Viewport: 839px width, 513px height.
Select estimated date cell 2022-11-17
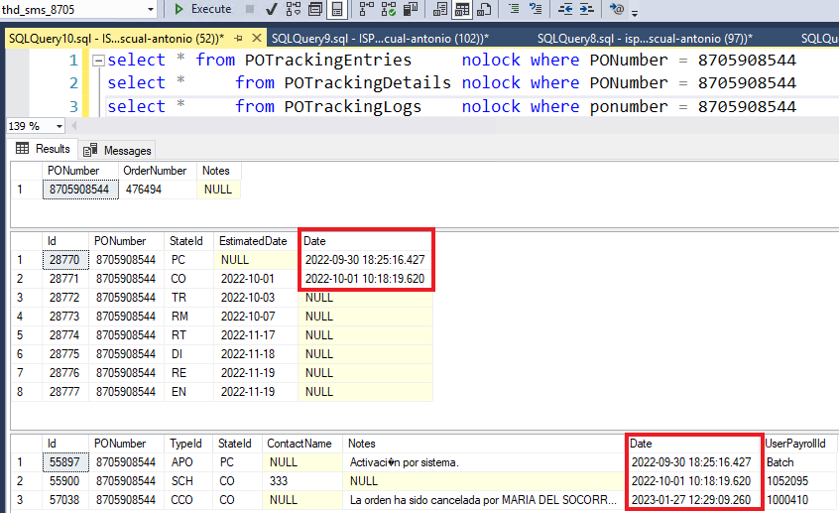[x=255, y=335]
